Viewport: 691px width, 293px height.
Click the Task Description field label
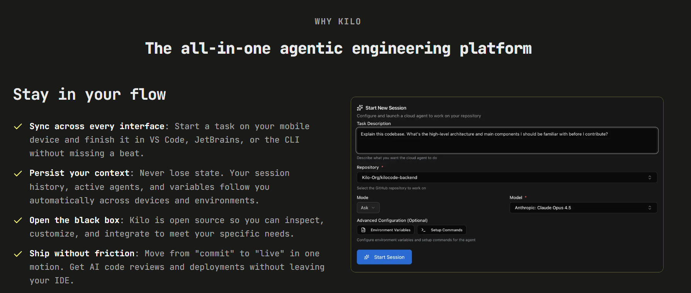tap(374, 124)
